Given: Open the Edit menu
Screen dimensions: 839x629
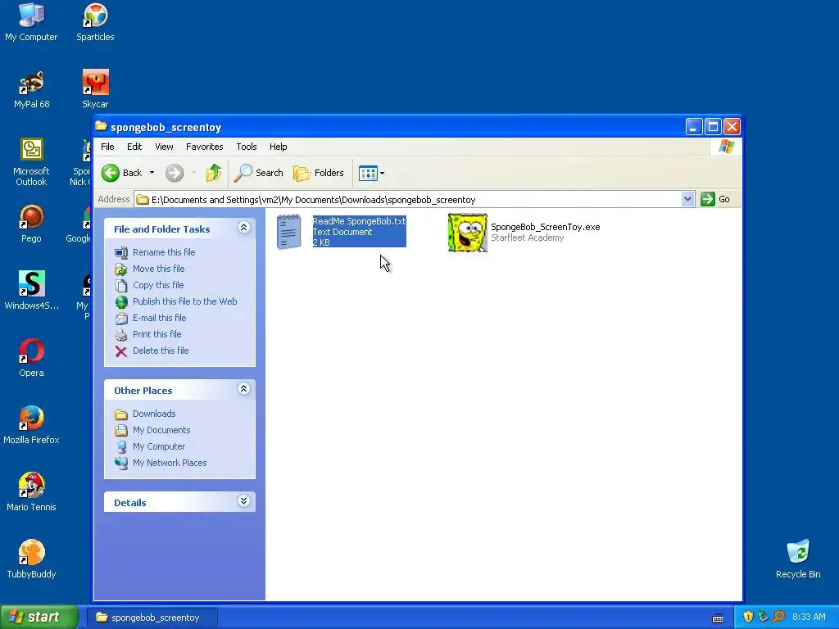Looking at the screenshot, I should click(x=134, y=147).
